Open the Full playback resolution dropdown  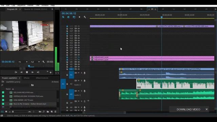point(35,62)
